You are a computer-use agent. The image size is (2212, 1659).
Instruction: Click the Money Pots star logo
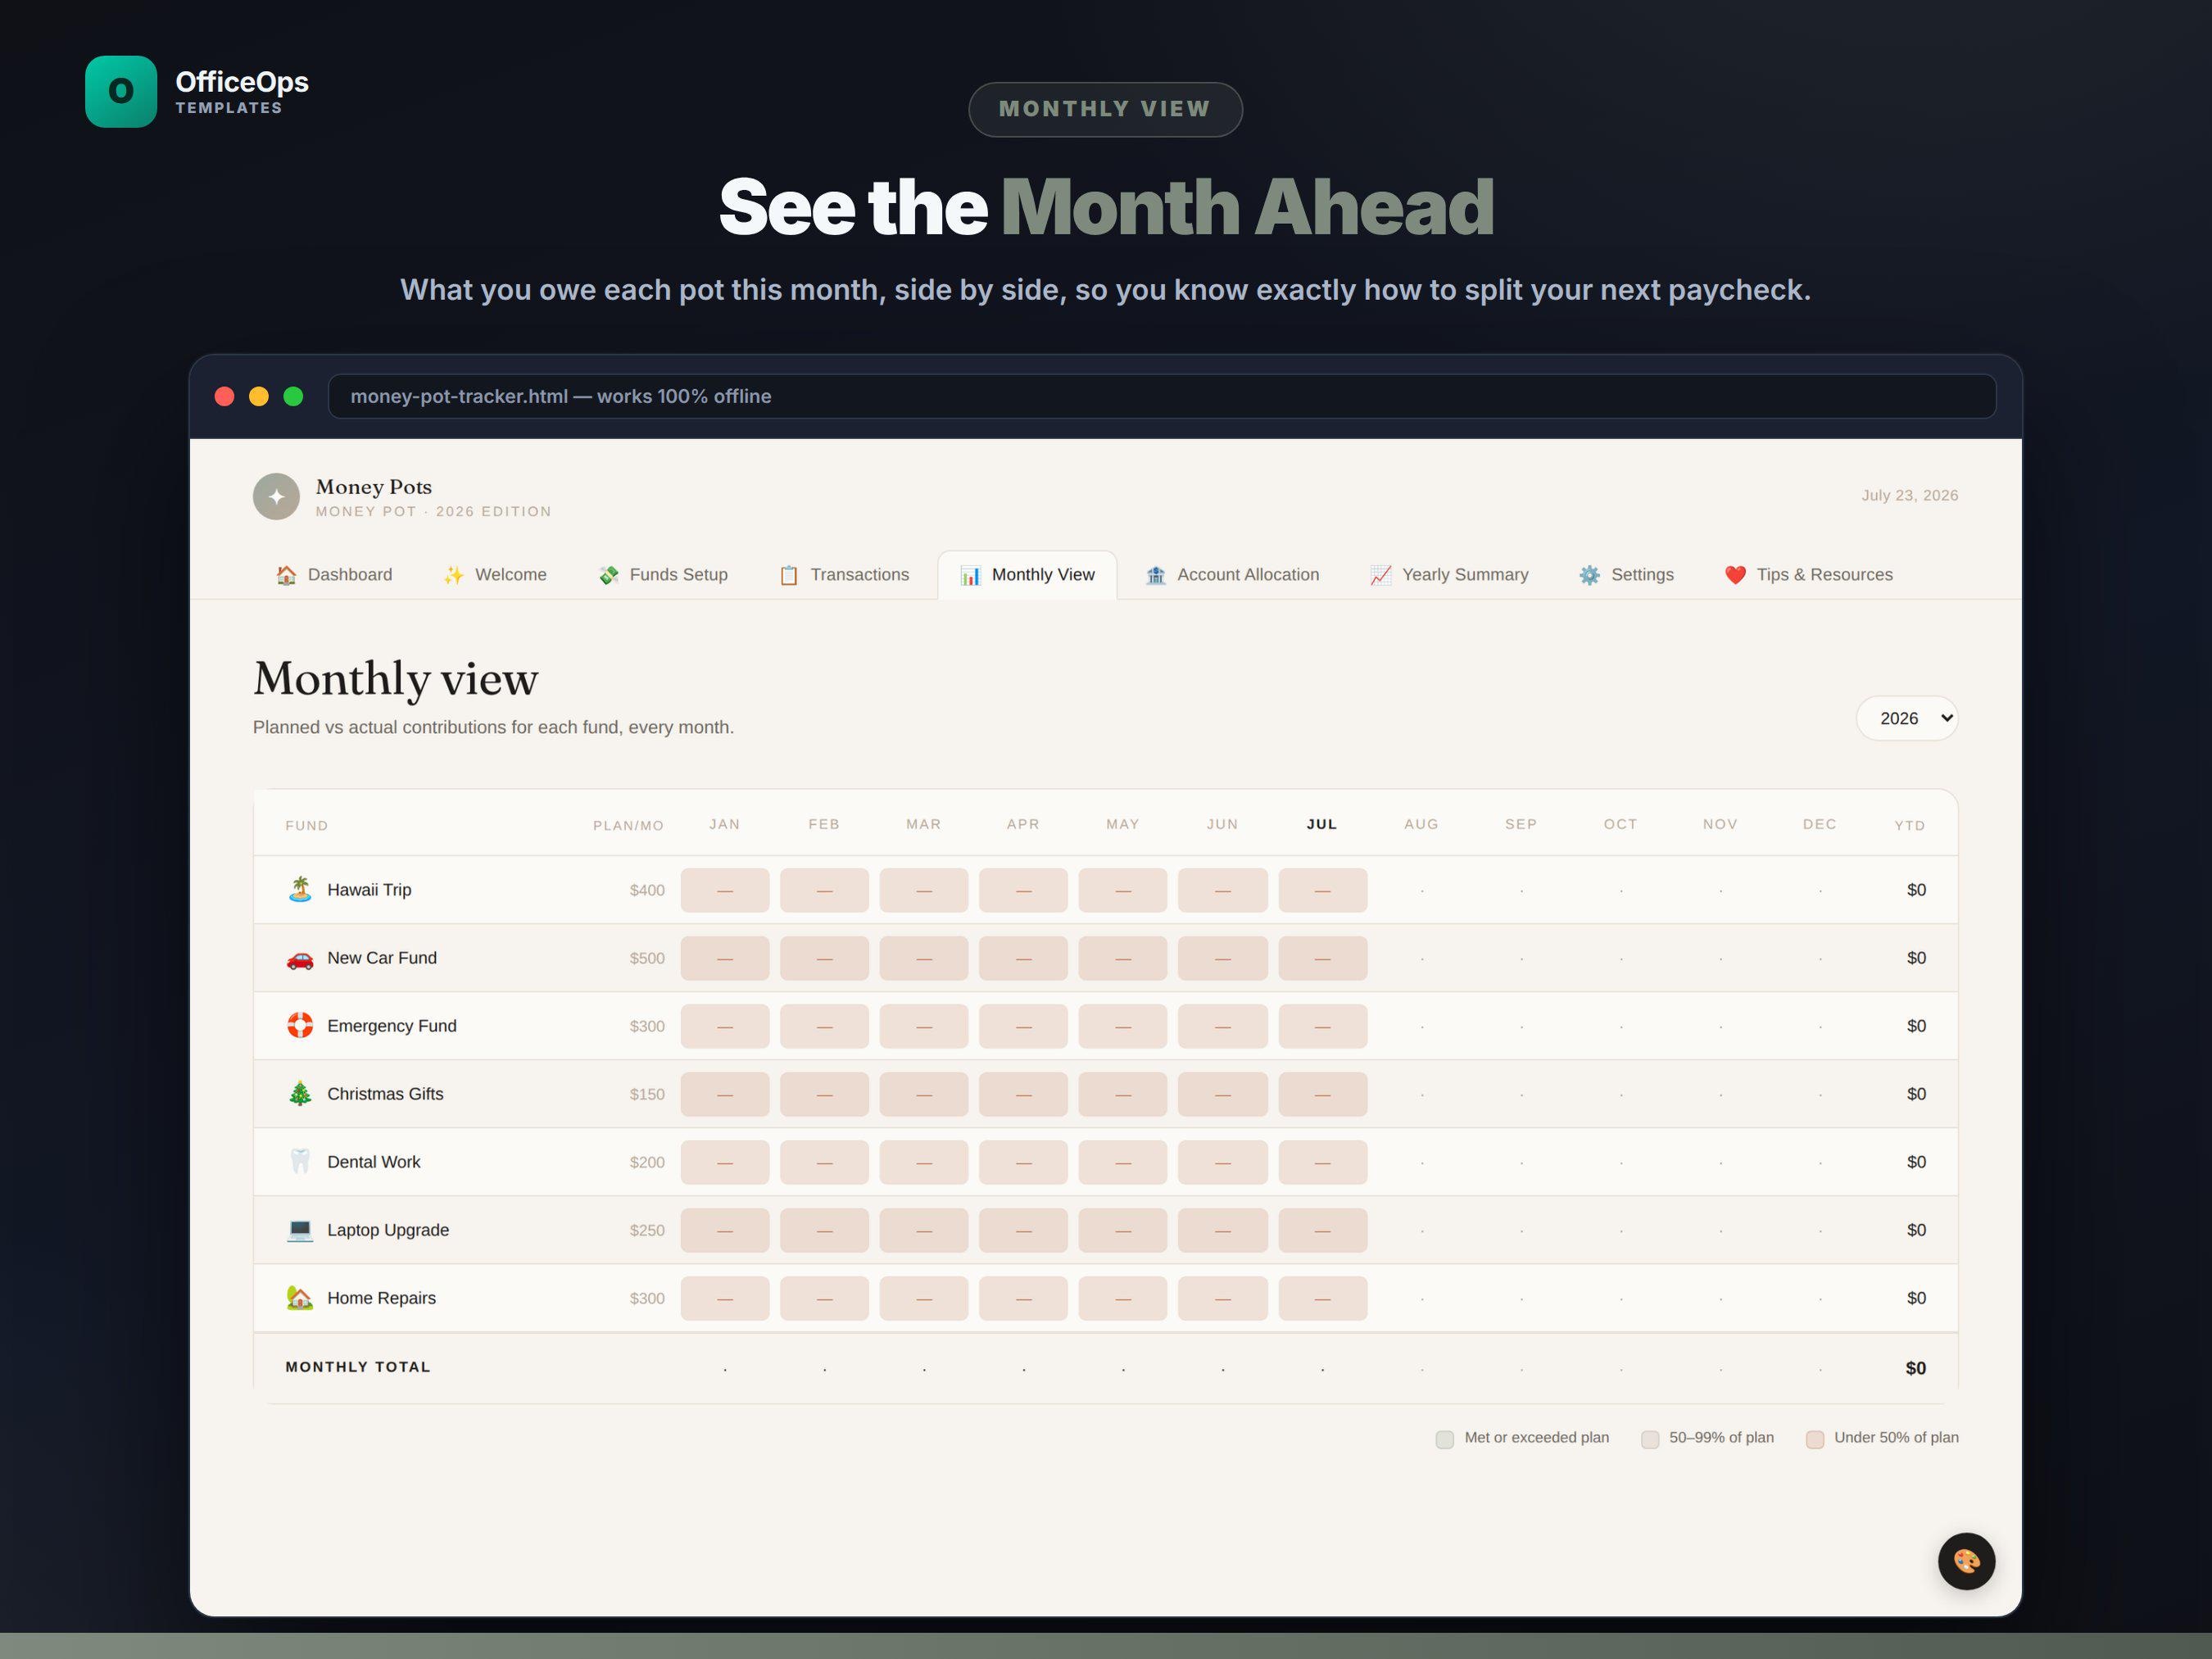(276, 496)
